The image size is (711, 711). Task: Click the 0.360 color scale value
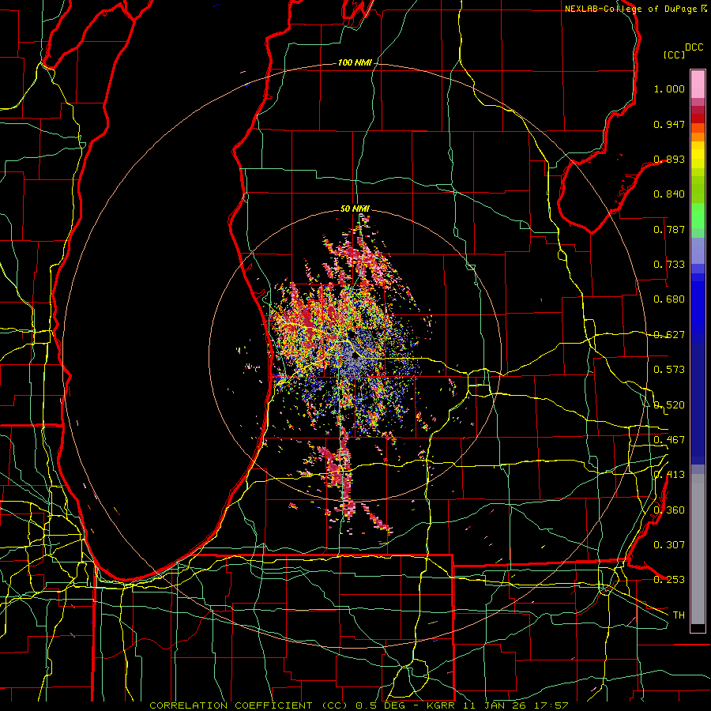tap(669, 510)
